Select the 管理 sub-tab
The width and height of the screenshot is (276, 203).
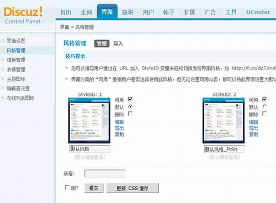tap(102, 44)
